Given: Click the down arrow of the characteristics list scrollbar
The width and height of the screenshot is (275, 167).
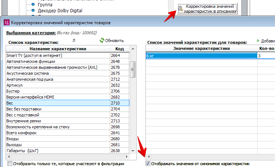Looking at the screenshot, I should (x=133, y=151).
